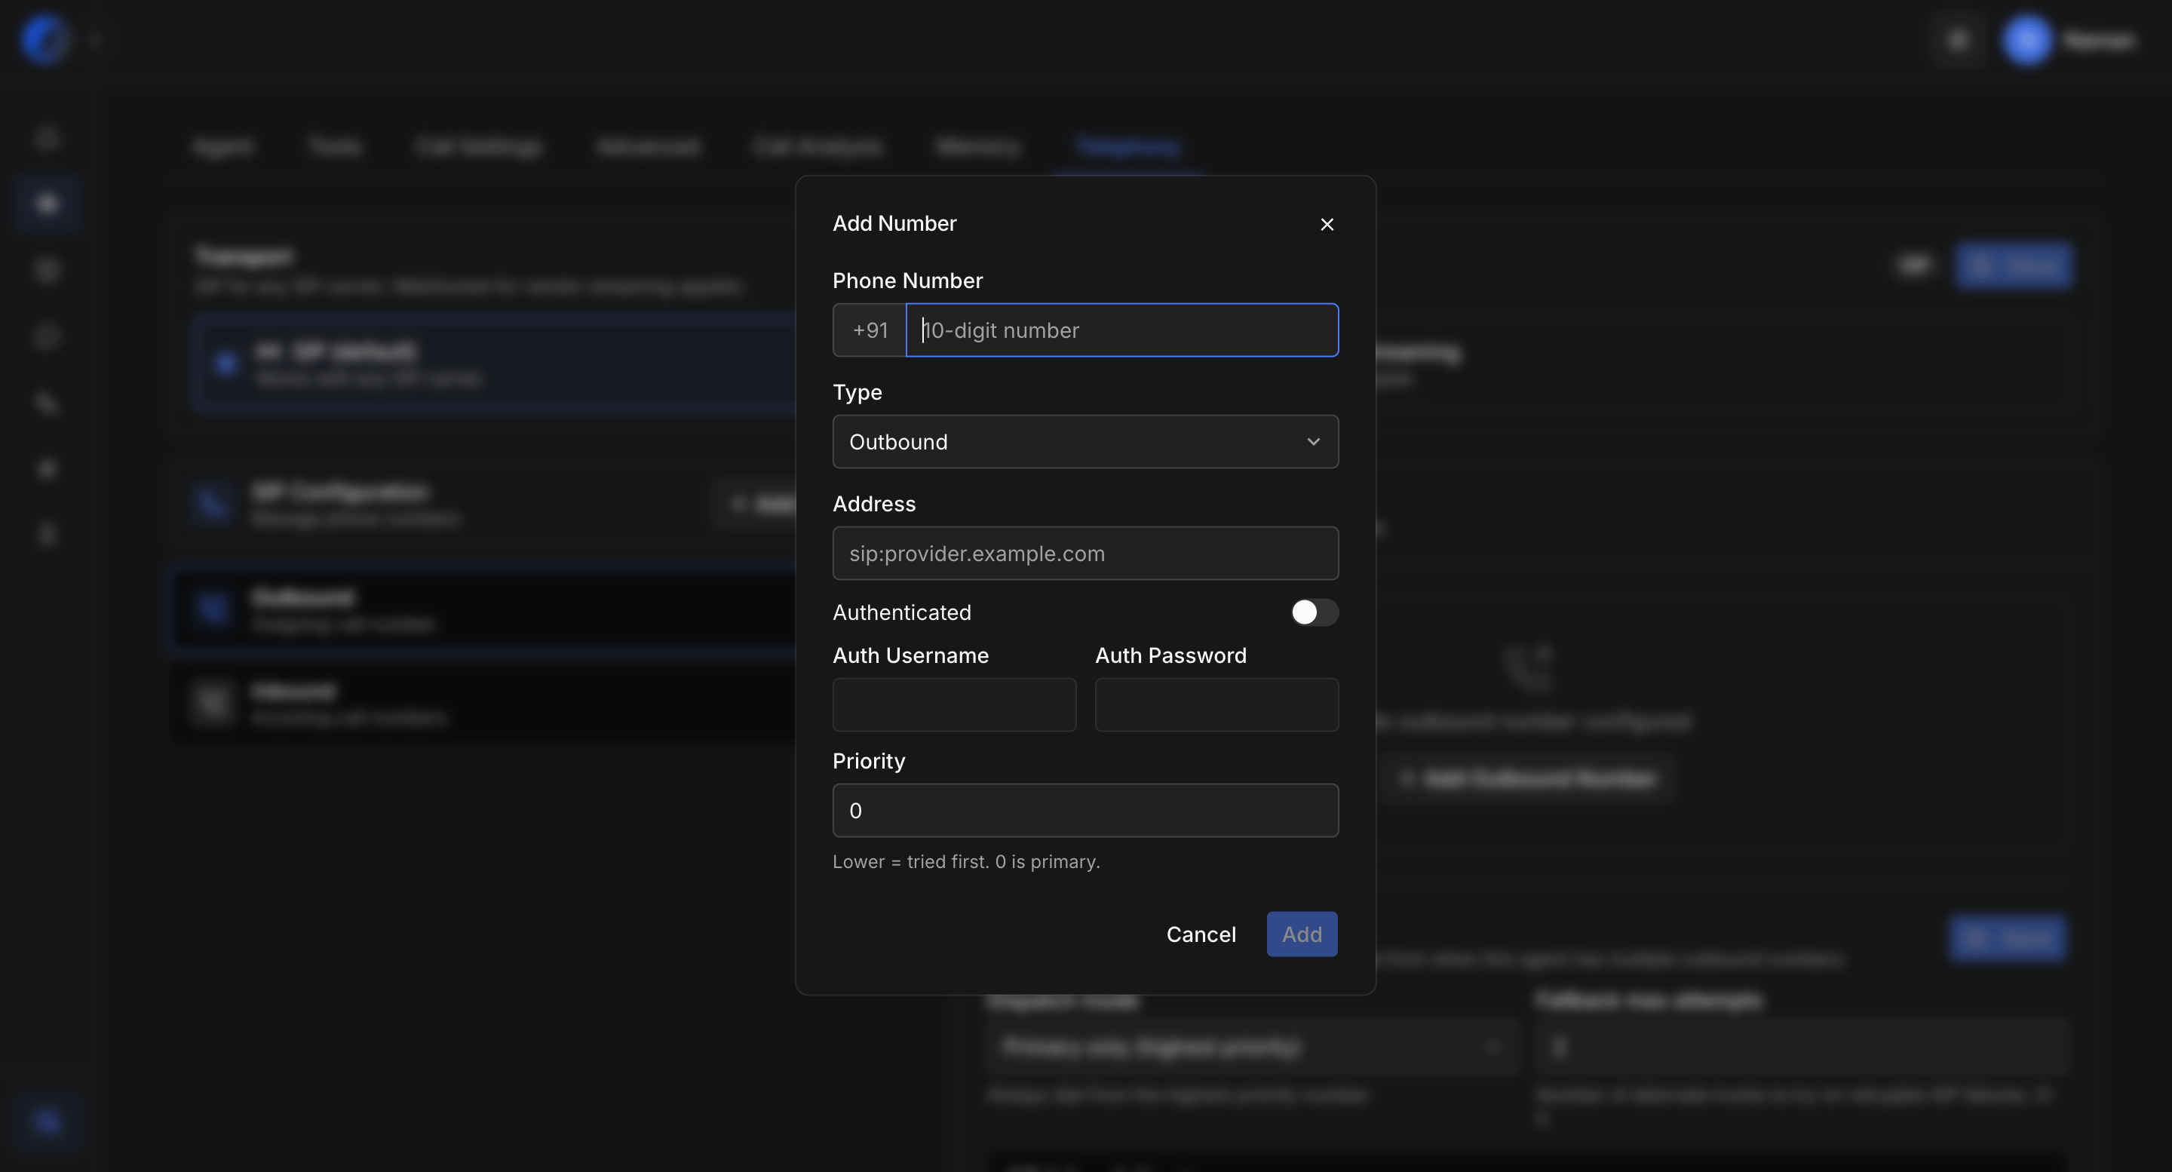This screenshot has width=2172, height=1172.
Task: Select the SIP (default) transport radio
Action: point(225,364)
